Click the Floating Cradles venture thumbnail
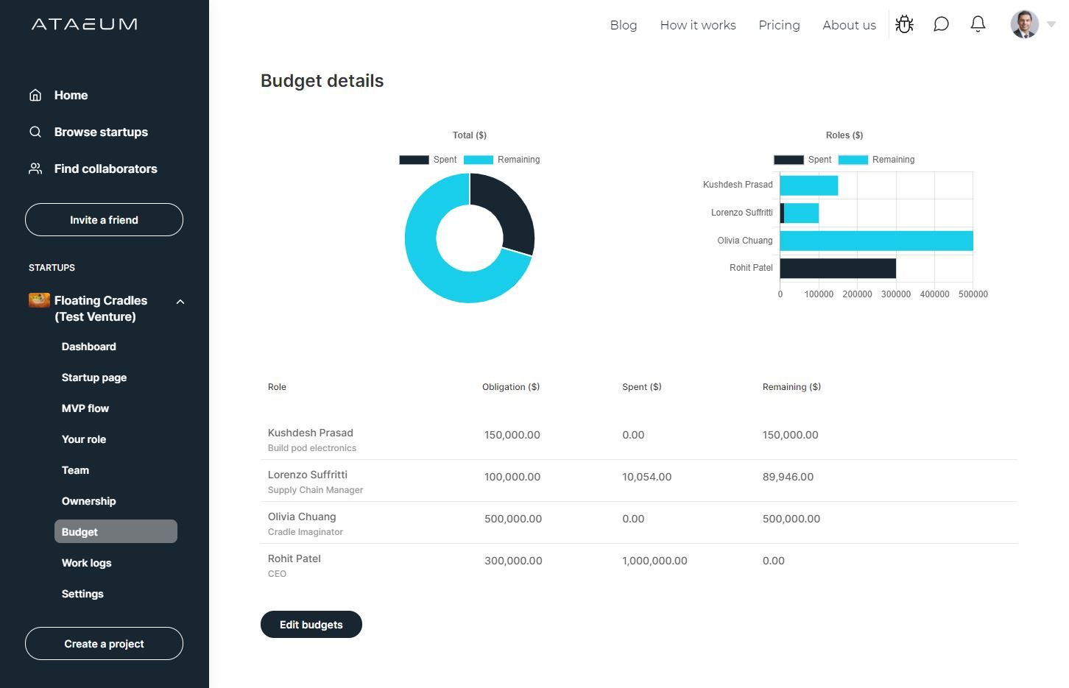Image resolution: width=1069 pixels, height=688 pixels. tap(39, 300)
